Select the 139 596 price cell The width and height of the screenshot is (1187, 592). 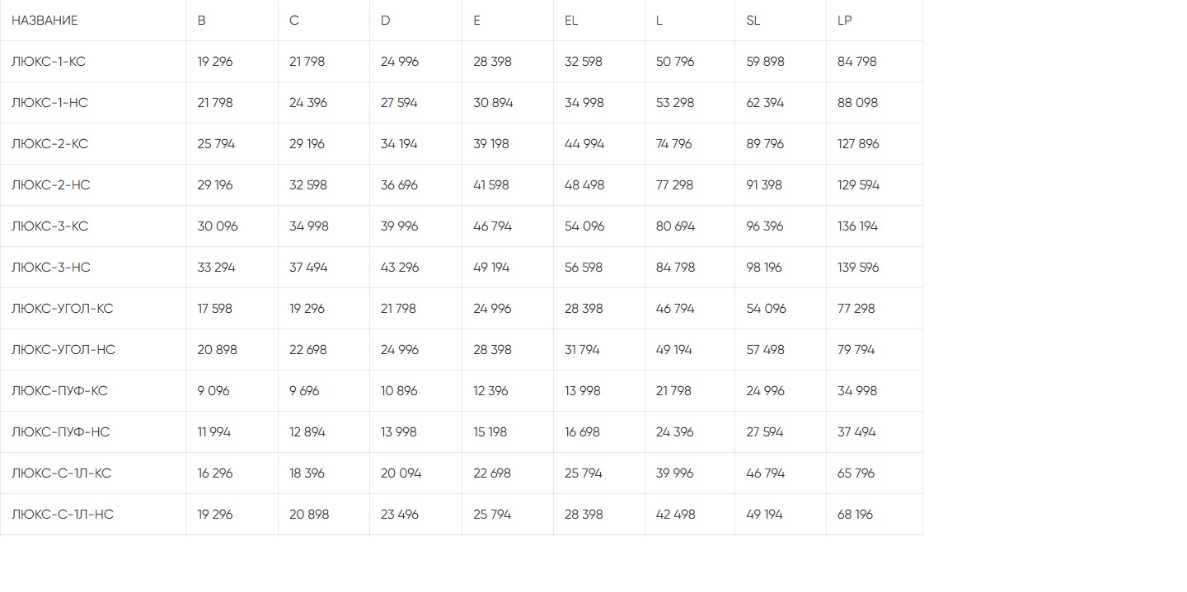(x=858, y=268)
